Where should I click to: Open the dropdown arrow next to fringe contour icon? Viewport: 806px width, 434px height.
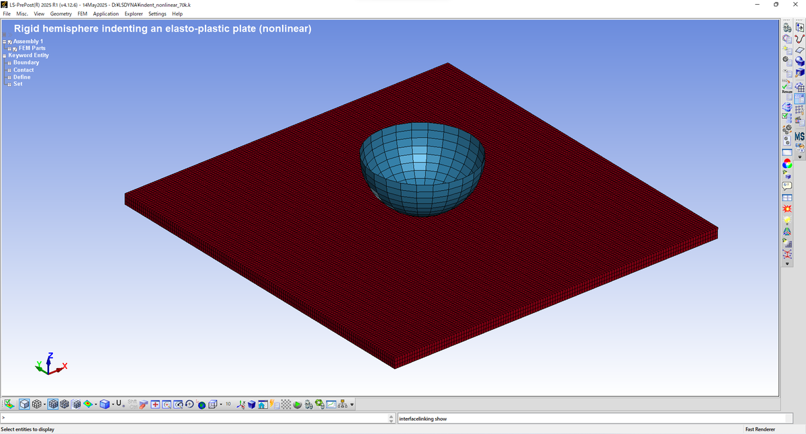point(95,404)
